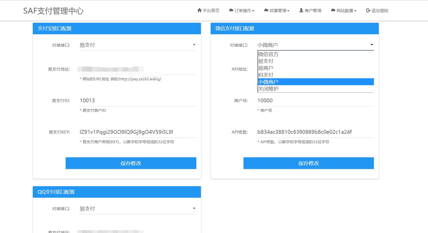Viewport: 428px width, 233px height.
Task: Click the API密匙 input field
Action: (x=315, y=132)
